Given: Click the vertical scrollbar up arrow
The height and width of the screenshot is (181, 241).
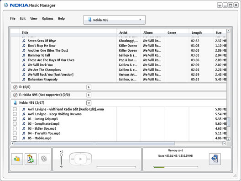Looking at the screenshot, I should 228,31.
